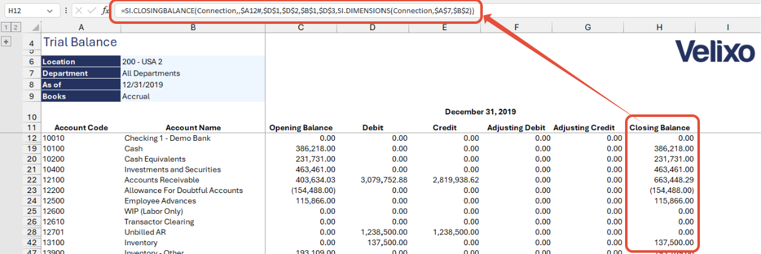Click the Enter checkmark in formula bar
The image size is (761, 254).
click(91, 11)
